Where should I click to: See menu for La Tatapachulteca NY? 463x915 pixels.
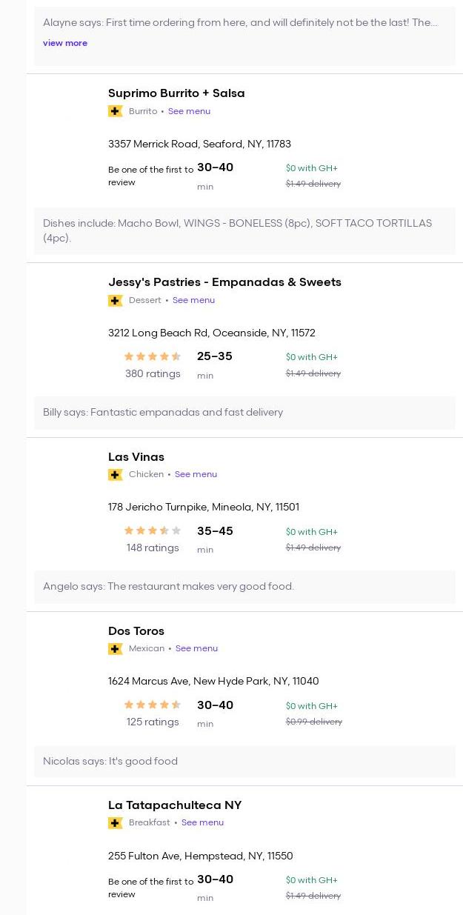pyautogui.click(x=202, y=822)
